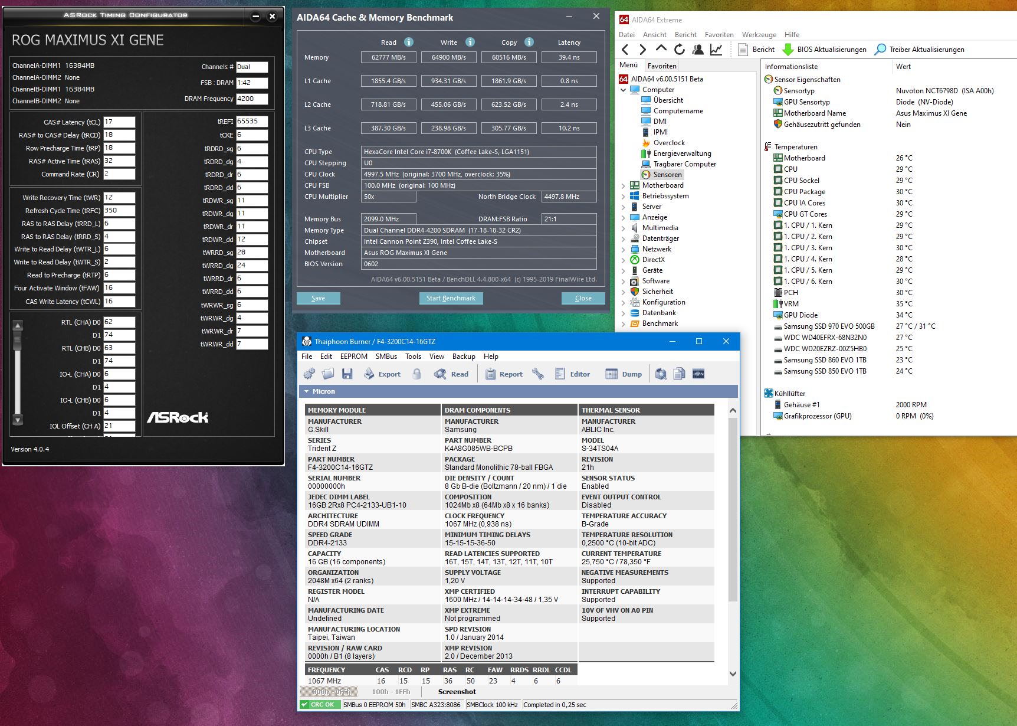Expand the Betriebssystem tree node
Viewport: 1017px width, 726px height.
click(624, 196)
